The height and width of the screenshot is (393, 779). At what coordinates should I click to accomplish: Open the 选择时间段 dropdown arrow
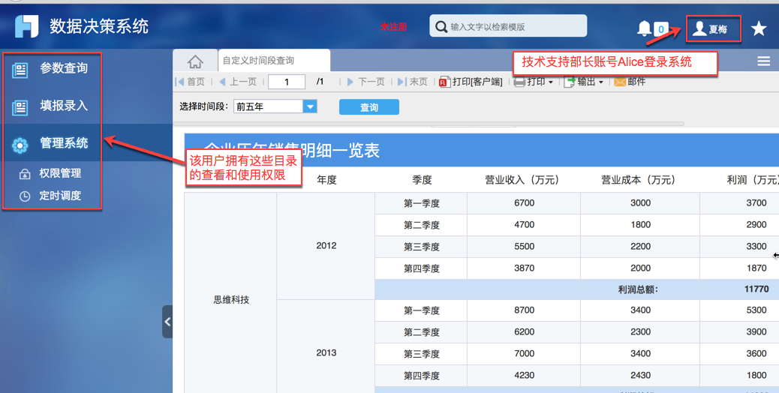coord(310,106)
